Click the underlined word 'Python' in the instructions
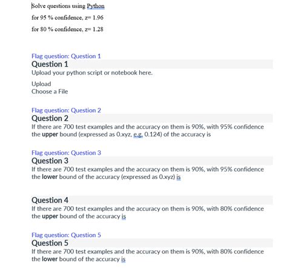 [96, 6]
